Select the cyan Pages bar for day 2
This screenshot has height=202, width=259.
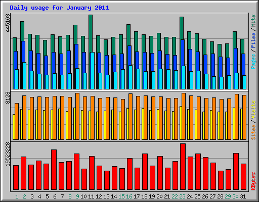(24, 76)
